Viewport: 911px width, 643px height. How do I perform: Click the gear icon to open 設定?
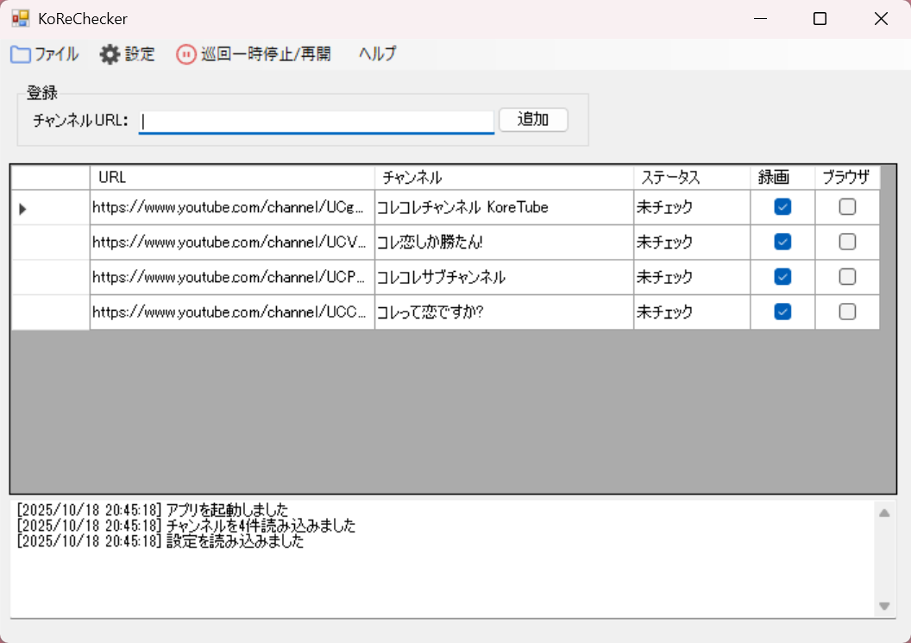pos(110,54)
